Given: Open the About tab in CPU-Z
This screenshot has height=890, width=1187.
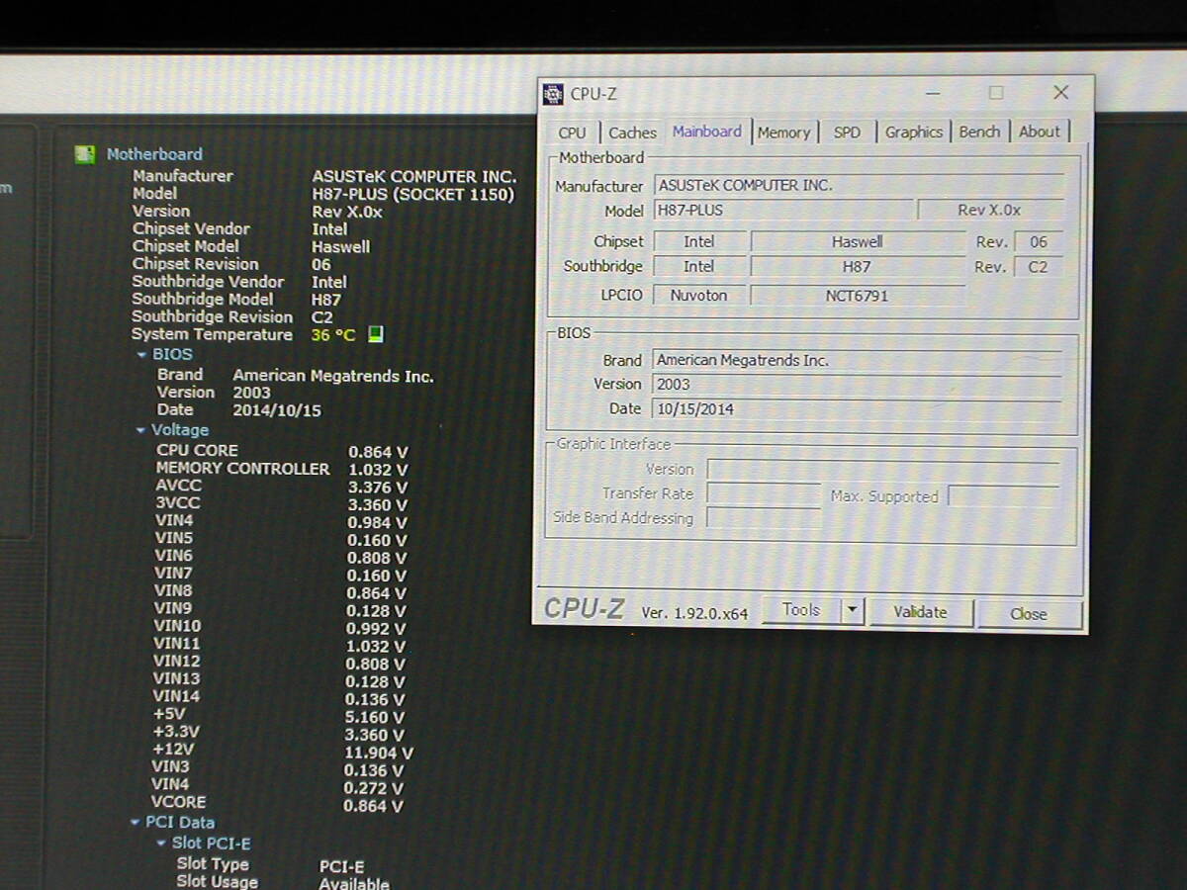Looking at the screenshot, I should click(1039, 133).
